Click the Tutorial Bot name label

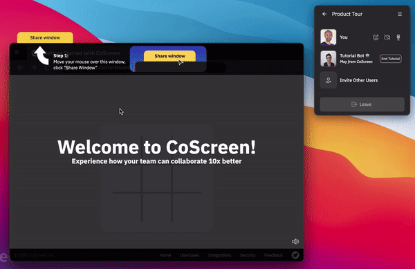(352, 56)
